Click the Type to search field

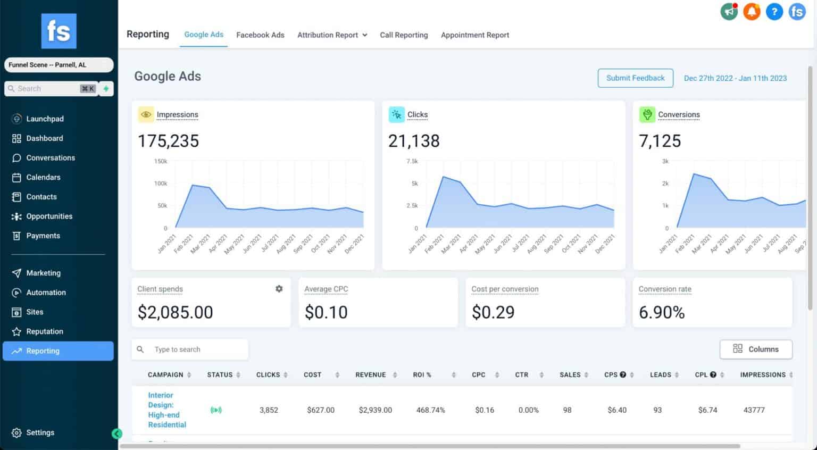[197, 349]
